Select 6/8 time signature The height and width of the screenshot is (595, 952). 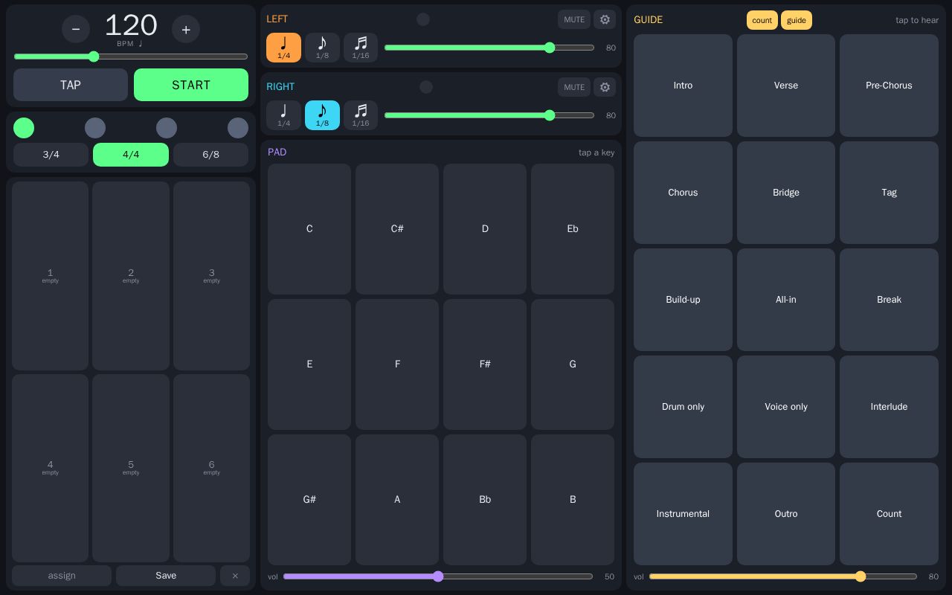point(211,155)
